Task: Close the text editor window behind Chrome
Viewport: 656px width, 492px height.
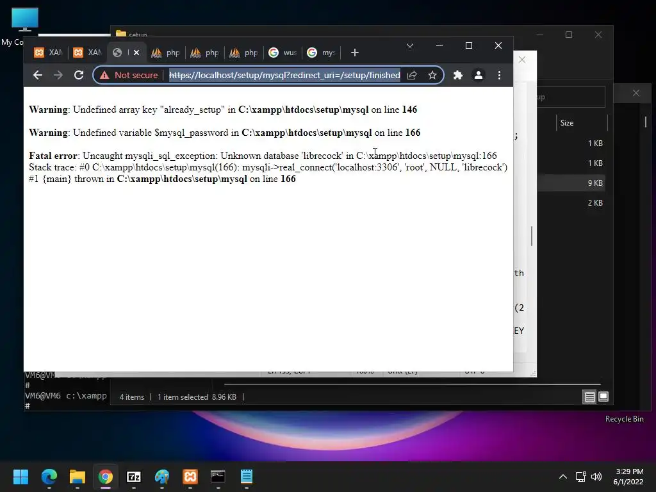Action: [x=522, y=60]
